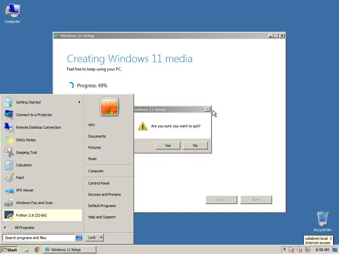Viewport: 339px width, 254px height.
Task: Click the Paint palette icon
Action: click(x=9, y=178)
